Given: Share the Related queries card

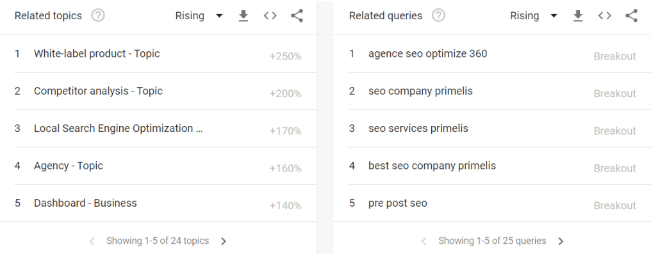Looking at the screenshot, I should tap(632, 16).
